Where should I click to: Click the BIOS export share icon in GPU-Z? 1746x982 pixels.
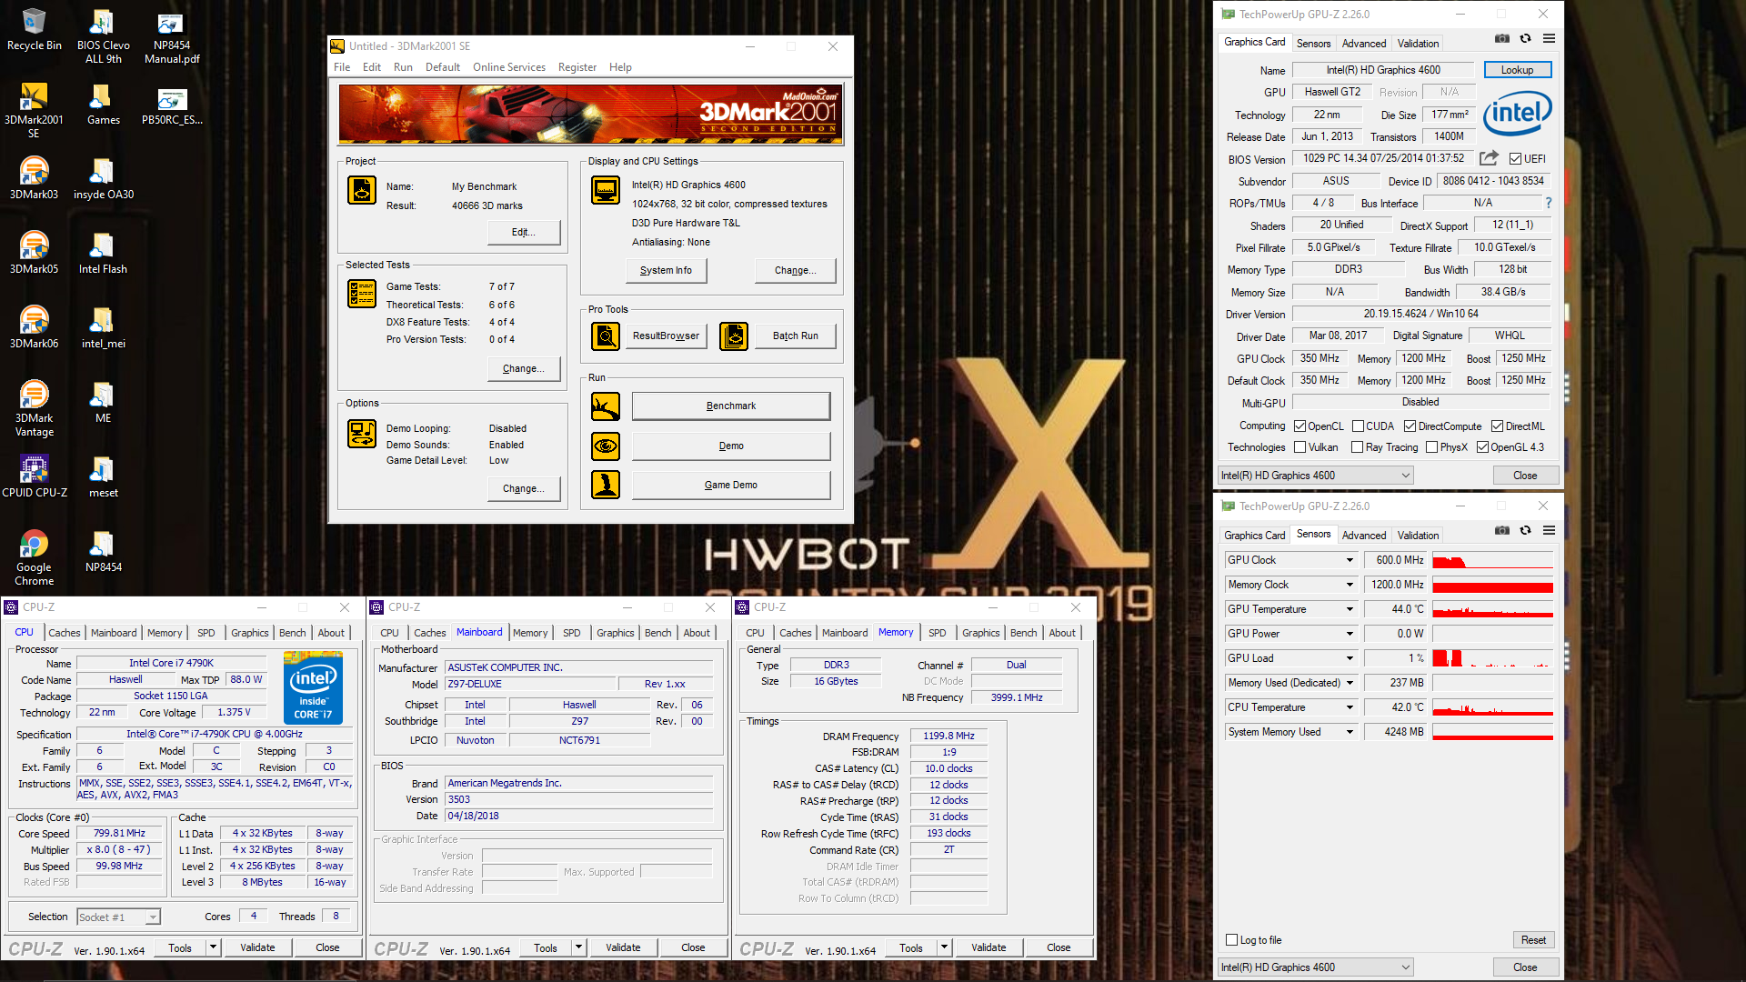click(1489, 158)
